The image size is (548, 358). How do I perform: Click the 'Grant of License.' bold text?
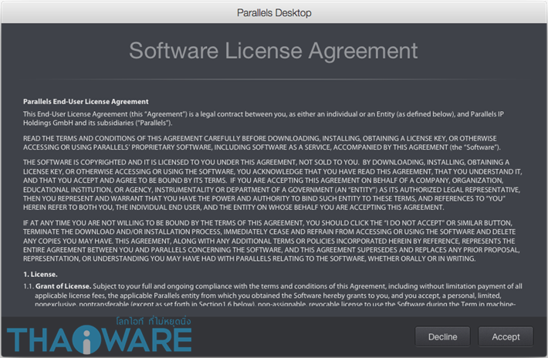point(63,286)
